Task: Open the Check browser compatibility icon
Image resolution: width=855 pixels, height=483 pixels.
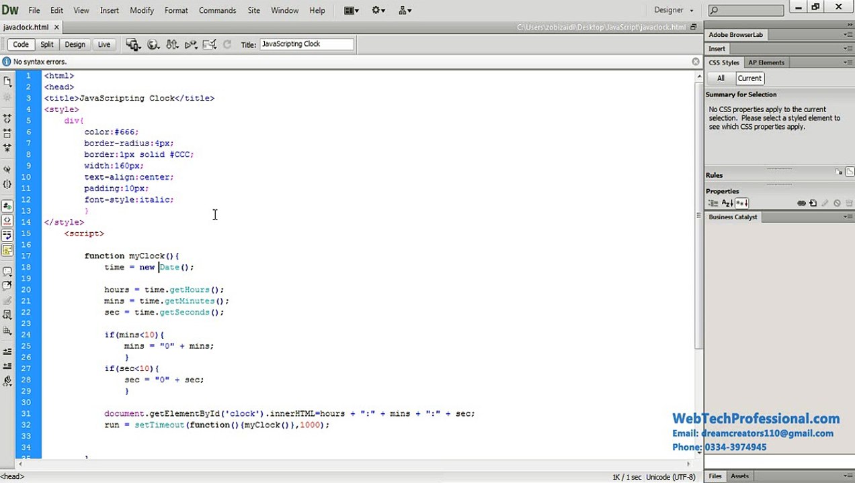Action: [210, 44]
